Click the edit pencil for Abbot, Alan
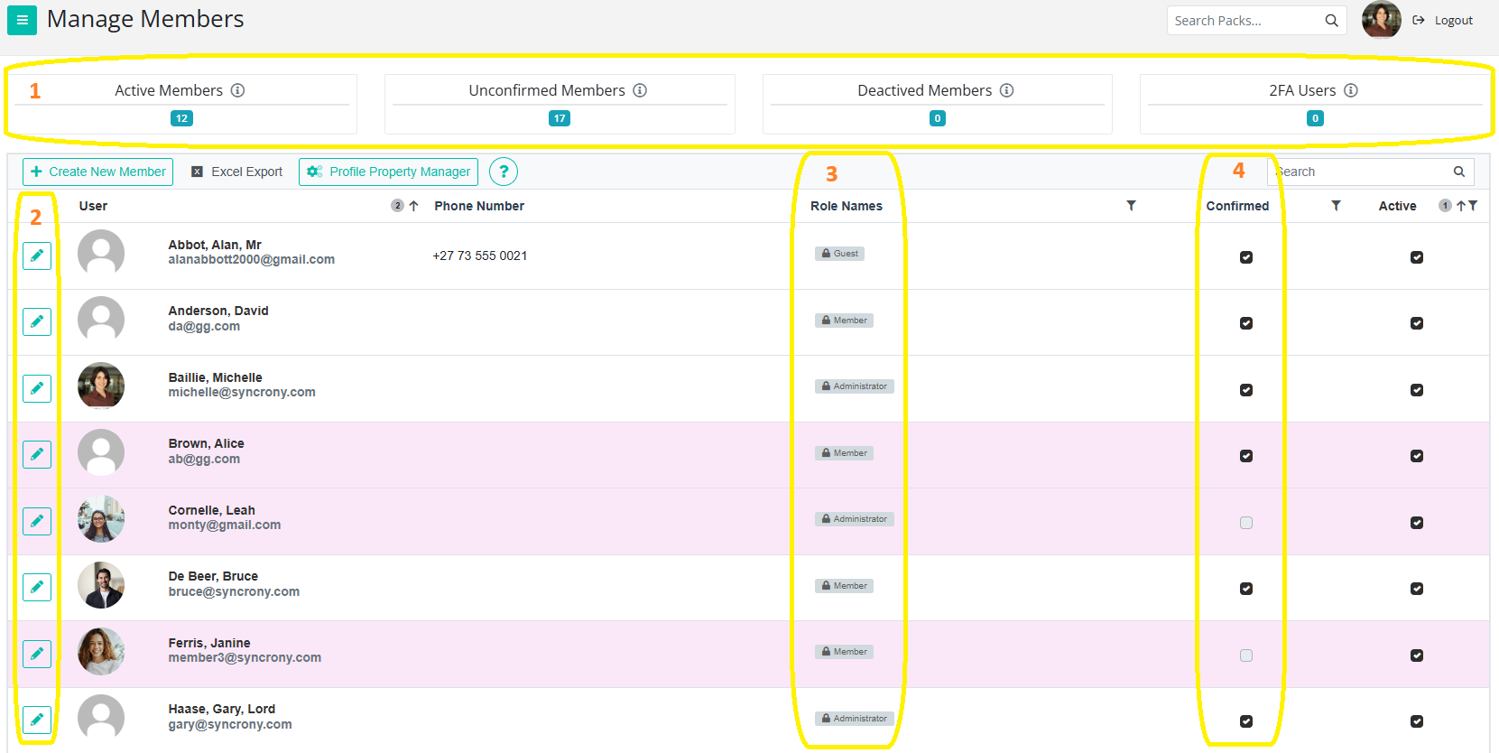 [37, 256]
